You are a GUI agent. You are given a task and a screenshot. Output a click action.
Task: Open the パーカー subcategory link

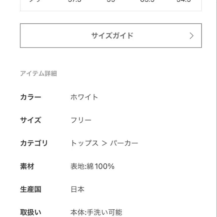(124, 143)
